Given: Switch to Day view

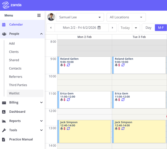Looking at the screenshot, I should coord(148,28).
